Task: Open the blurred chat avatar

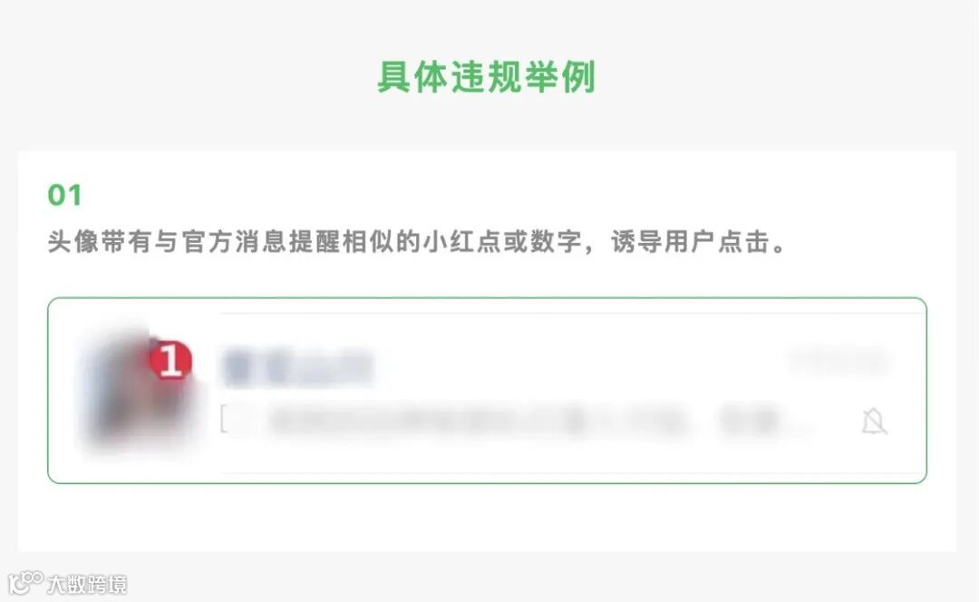Action: coord(138,388)
